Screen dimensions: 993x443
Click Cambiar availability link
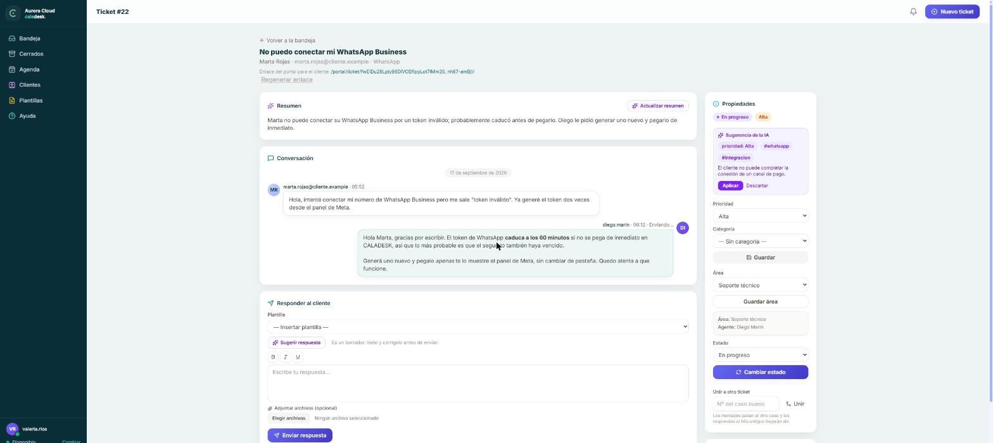point(71,442)
